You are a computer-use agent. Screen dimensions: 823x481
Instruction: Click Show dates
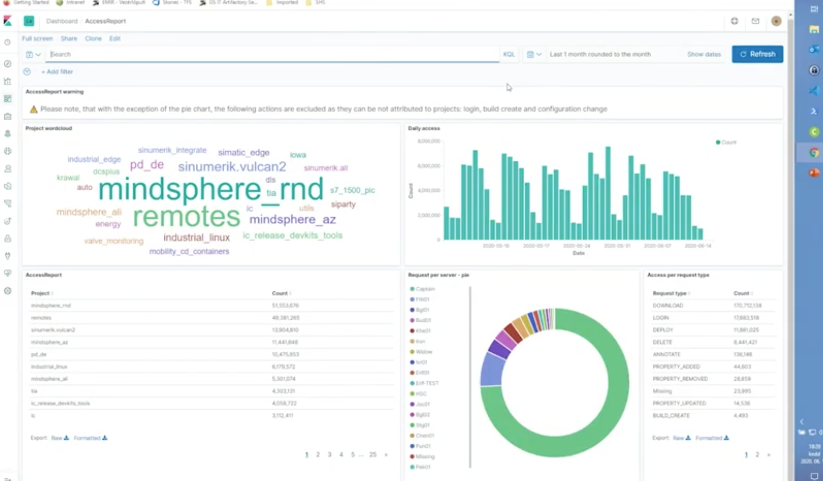click(704, 54)
